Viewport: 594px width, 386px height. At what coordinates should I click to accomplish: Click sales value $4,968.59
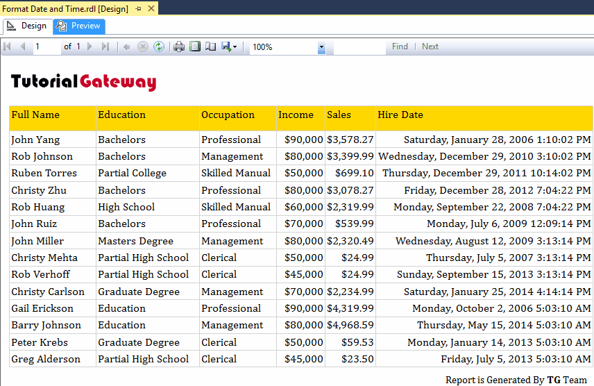click(x=350, y=326)
